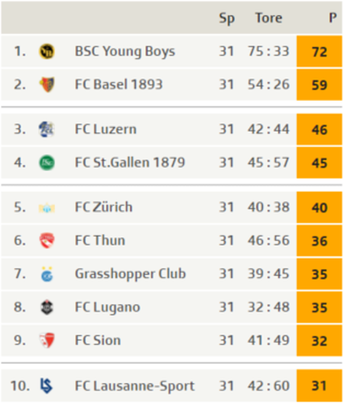Viewport: 344px width, 404px height.
Task: Click the BSC Young Boys club crest
Action: coord(47,51)
